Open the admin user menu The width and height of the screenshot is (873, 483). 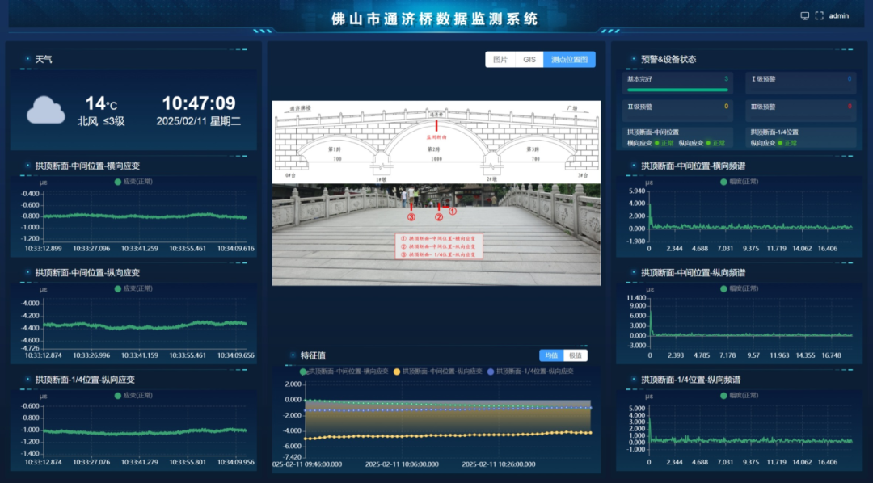click(x=838, y=15)
